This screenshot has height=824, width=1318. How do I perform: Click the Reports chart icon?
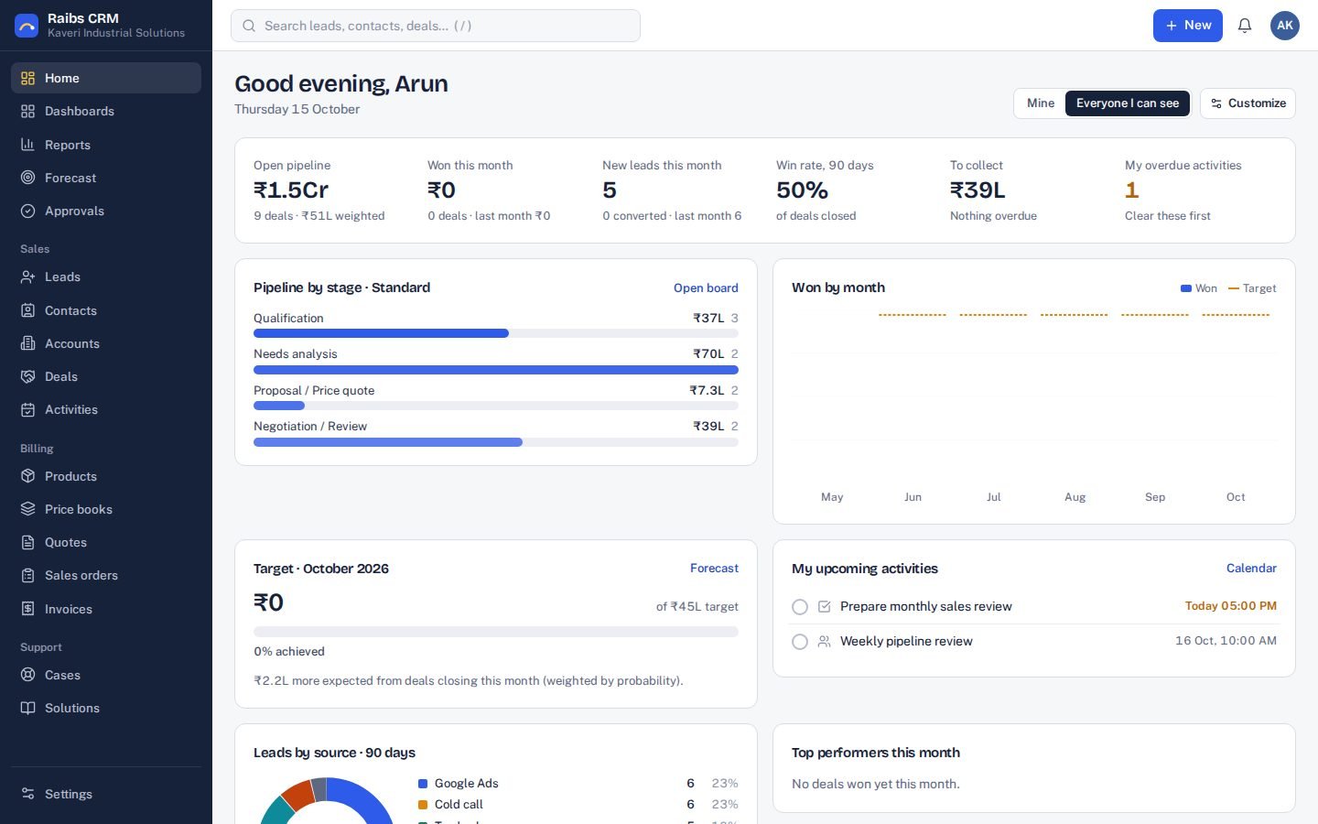tap(27, 145)
